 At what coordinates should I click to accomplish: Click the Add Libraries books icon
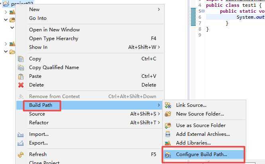pos(168,143)
